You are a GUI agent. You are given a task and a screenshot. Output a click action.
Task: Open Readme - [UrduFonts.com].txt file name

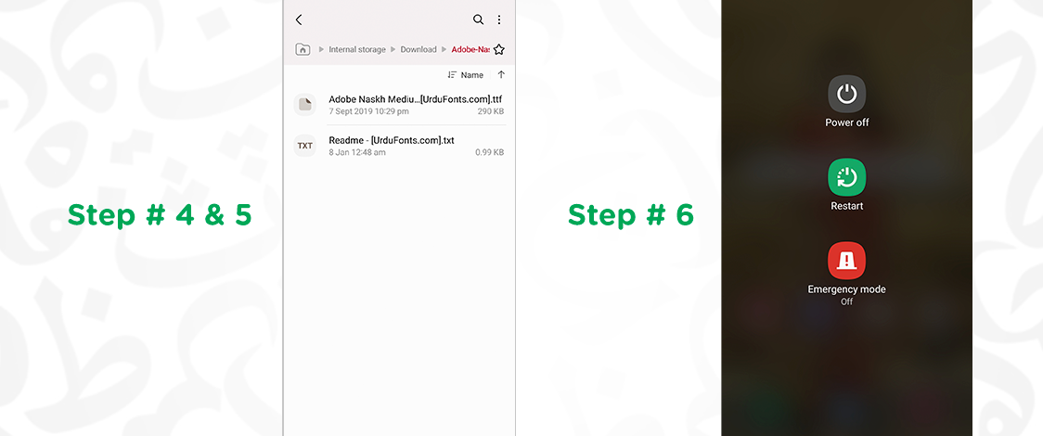tap(392, 140)
